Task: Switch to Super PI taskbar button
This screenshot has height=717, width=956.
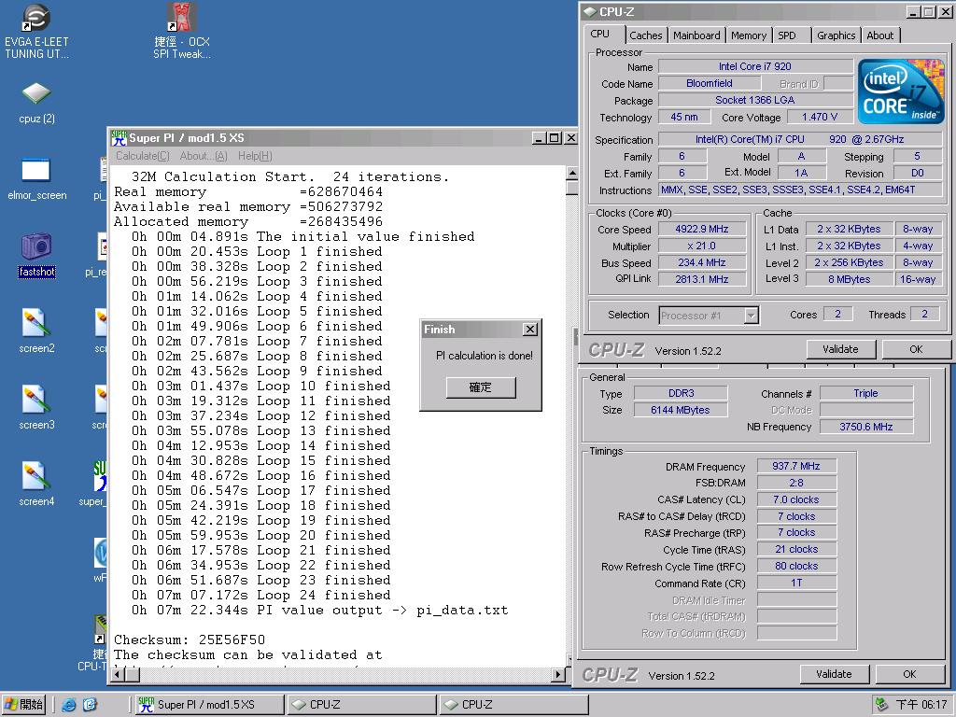Action: [x=210, y=705]
